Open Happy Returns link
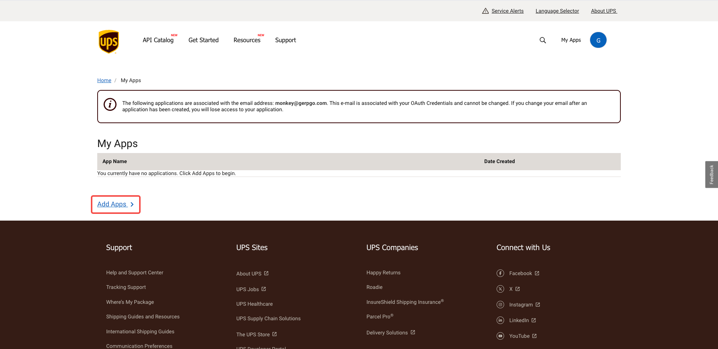 coord(383,272)
